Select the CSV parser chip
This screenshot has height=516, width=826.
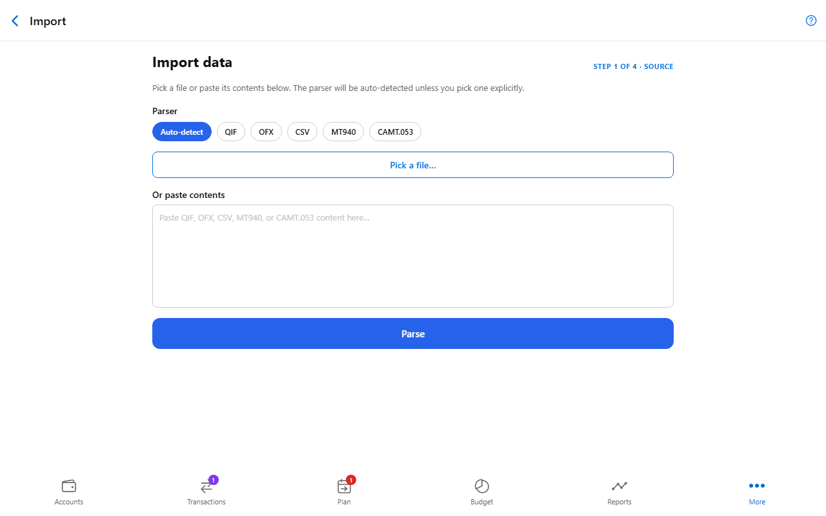click(x=302, y=132)
